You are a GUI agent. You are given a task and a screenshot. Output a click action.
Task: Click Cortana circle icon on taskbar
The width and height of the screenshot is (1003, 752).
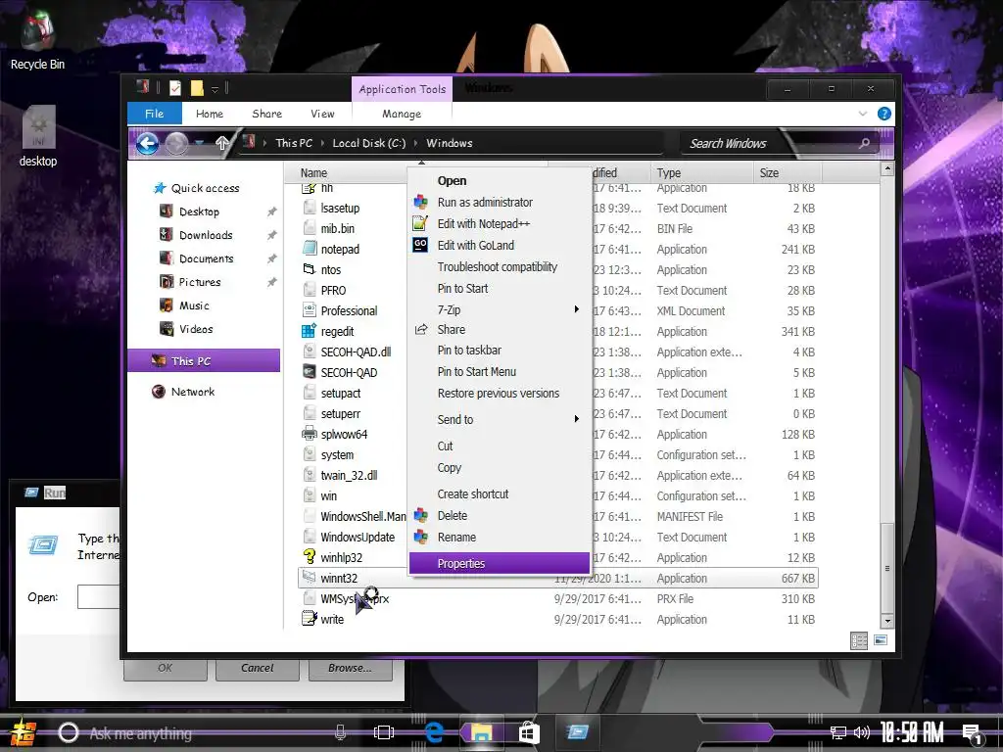69,732
